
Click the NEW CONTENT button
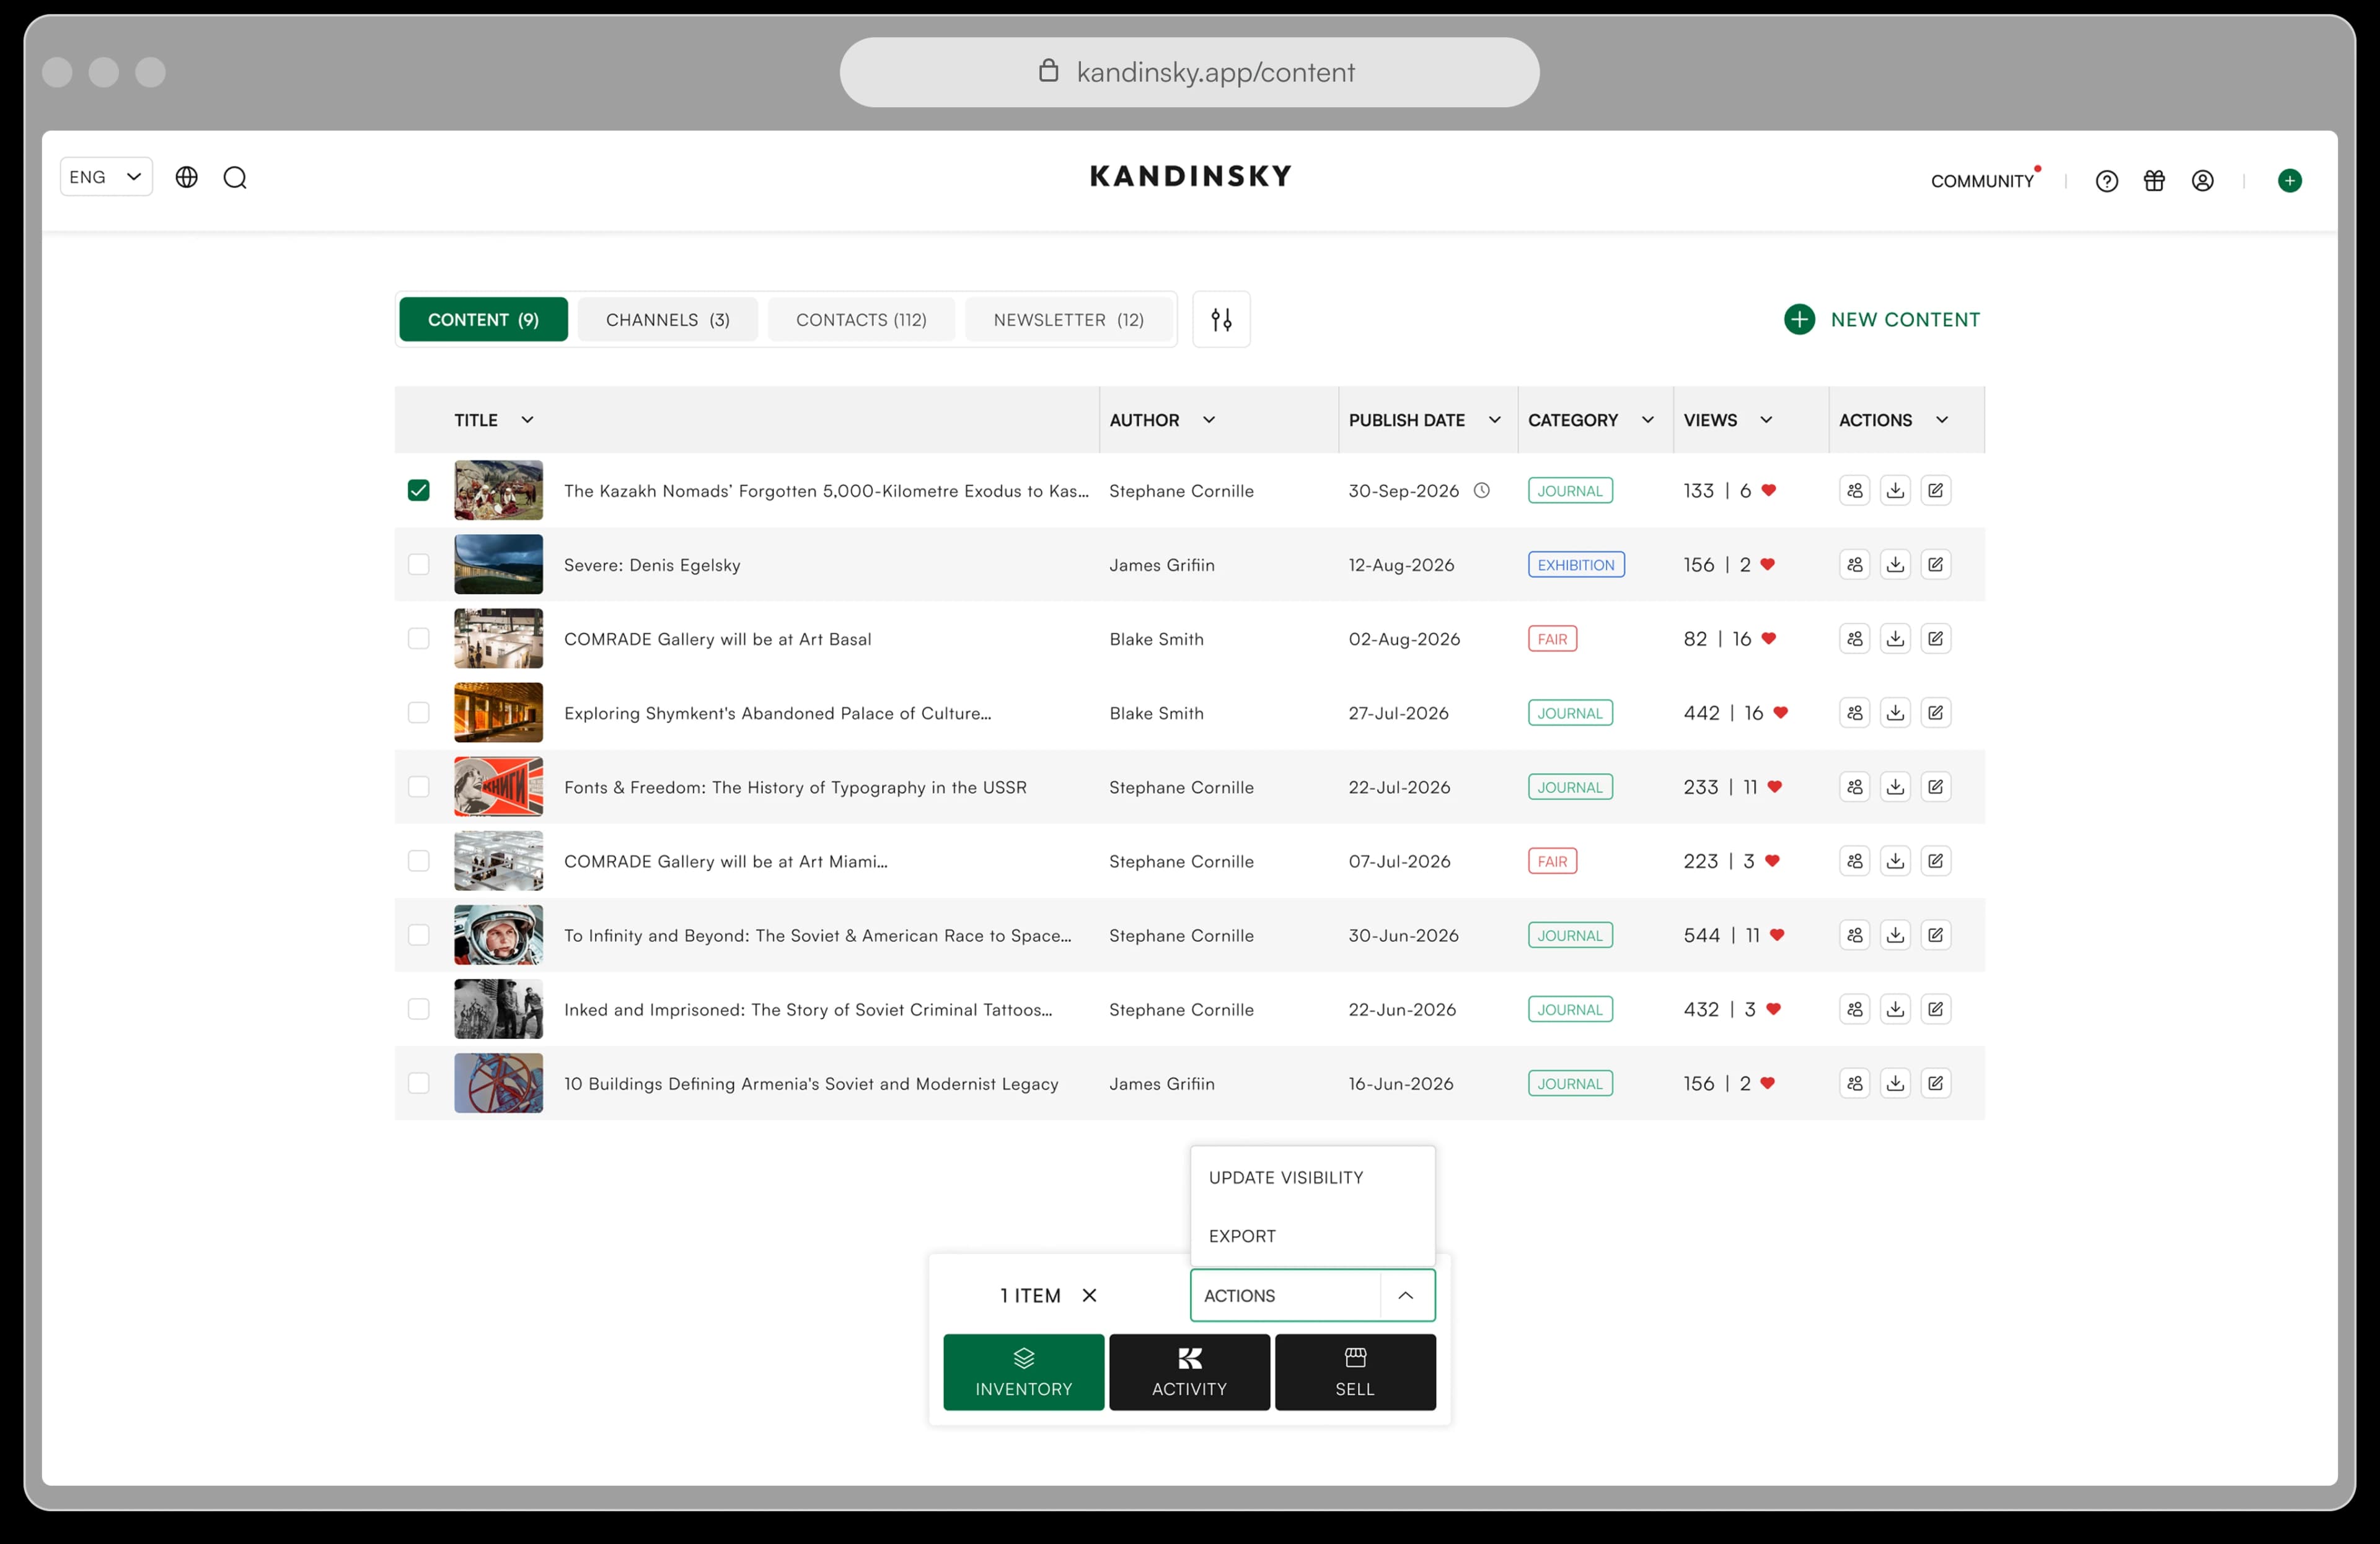pos(1881,320)
